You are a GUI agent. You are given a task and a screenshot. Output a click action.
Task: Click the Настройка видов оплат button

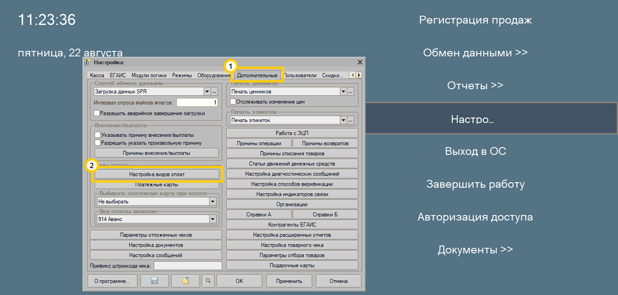(x=157, y=174)
